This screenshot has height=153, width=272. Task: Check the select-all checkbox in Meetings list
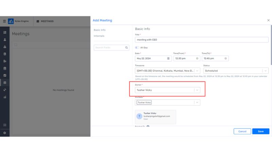[16, 45]
